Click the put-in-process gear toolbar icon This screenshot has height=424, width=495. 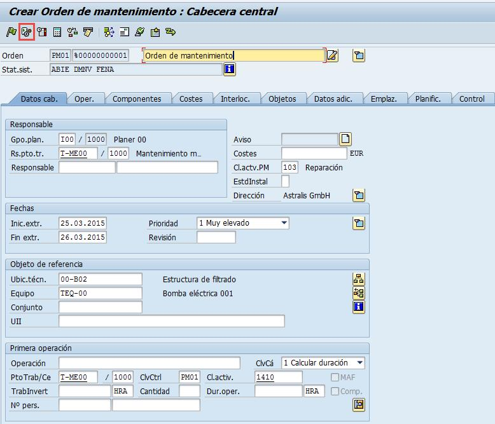[x=27, y=32]
